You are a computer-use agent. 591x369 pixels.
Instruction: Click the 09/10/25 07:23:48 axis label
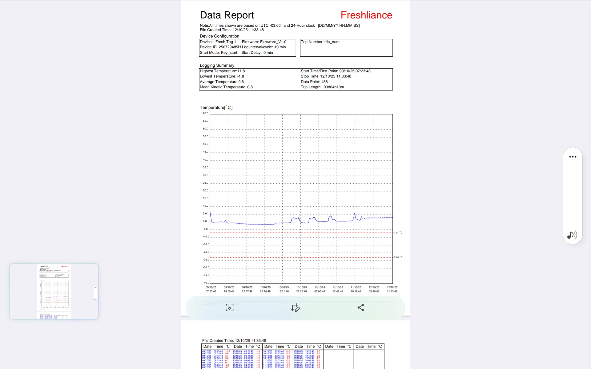pyautogui.click(x=211, y=289)
